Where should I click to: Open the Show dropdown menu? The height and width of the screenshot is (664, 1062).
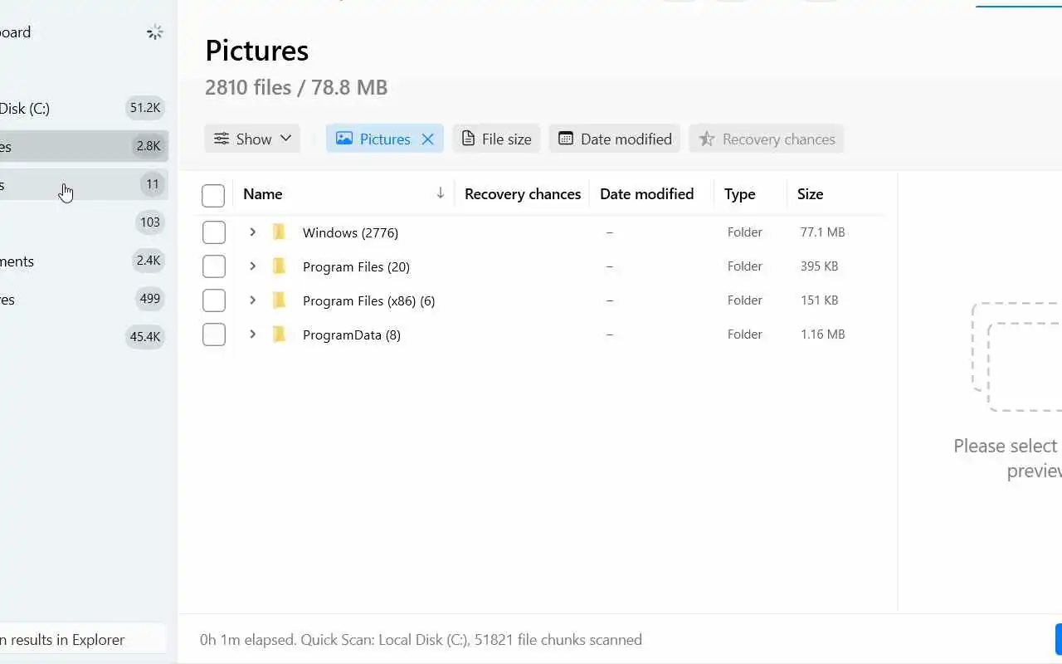click(252, 139)
